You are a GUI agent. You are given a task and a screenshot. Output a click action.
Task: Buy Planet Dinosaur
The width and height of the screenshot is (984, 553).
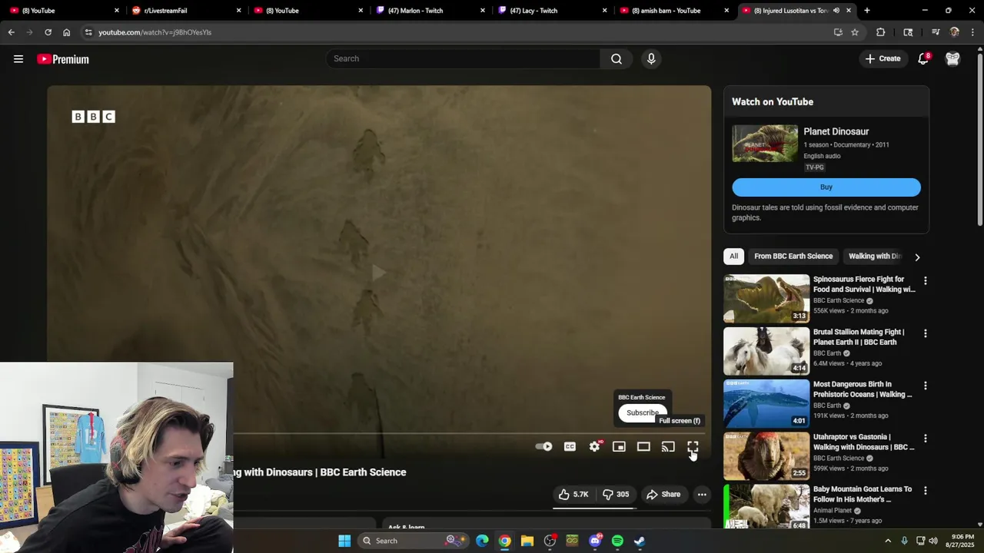point(826,187)
